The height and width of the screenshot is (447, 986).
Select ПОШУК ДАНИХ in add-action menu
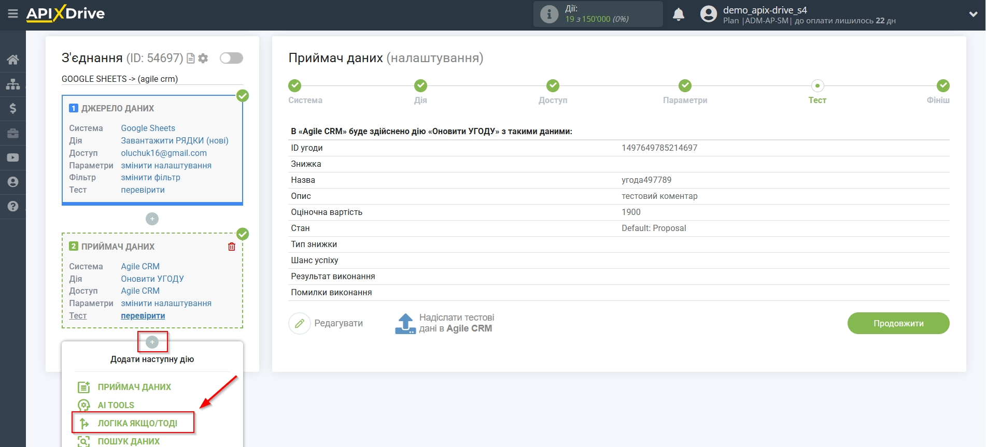coord(129,441)
